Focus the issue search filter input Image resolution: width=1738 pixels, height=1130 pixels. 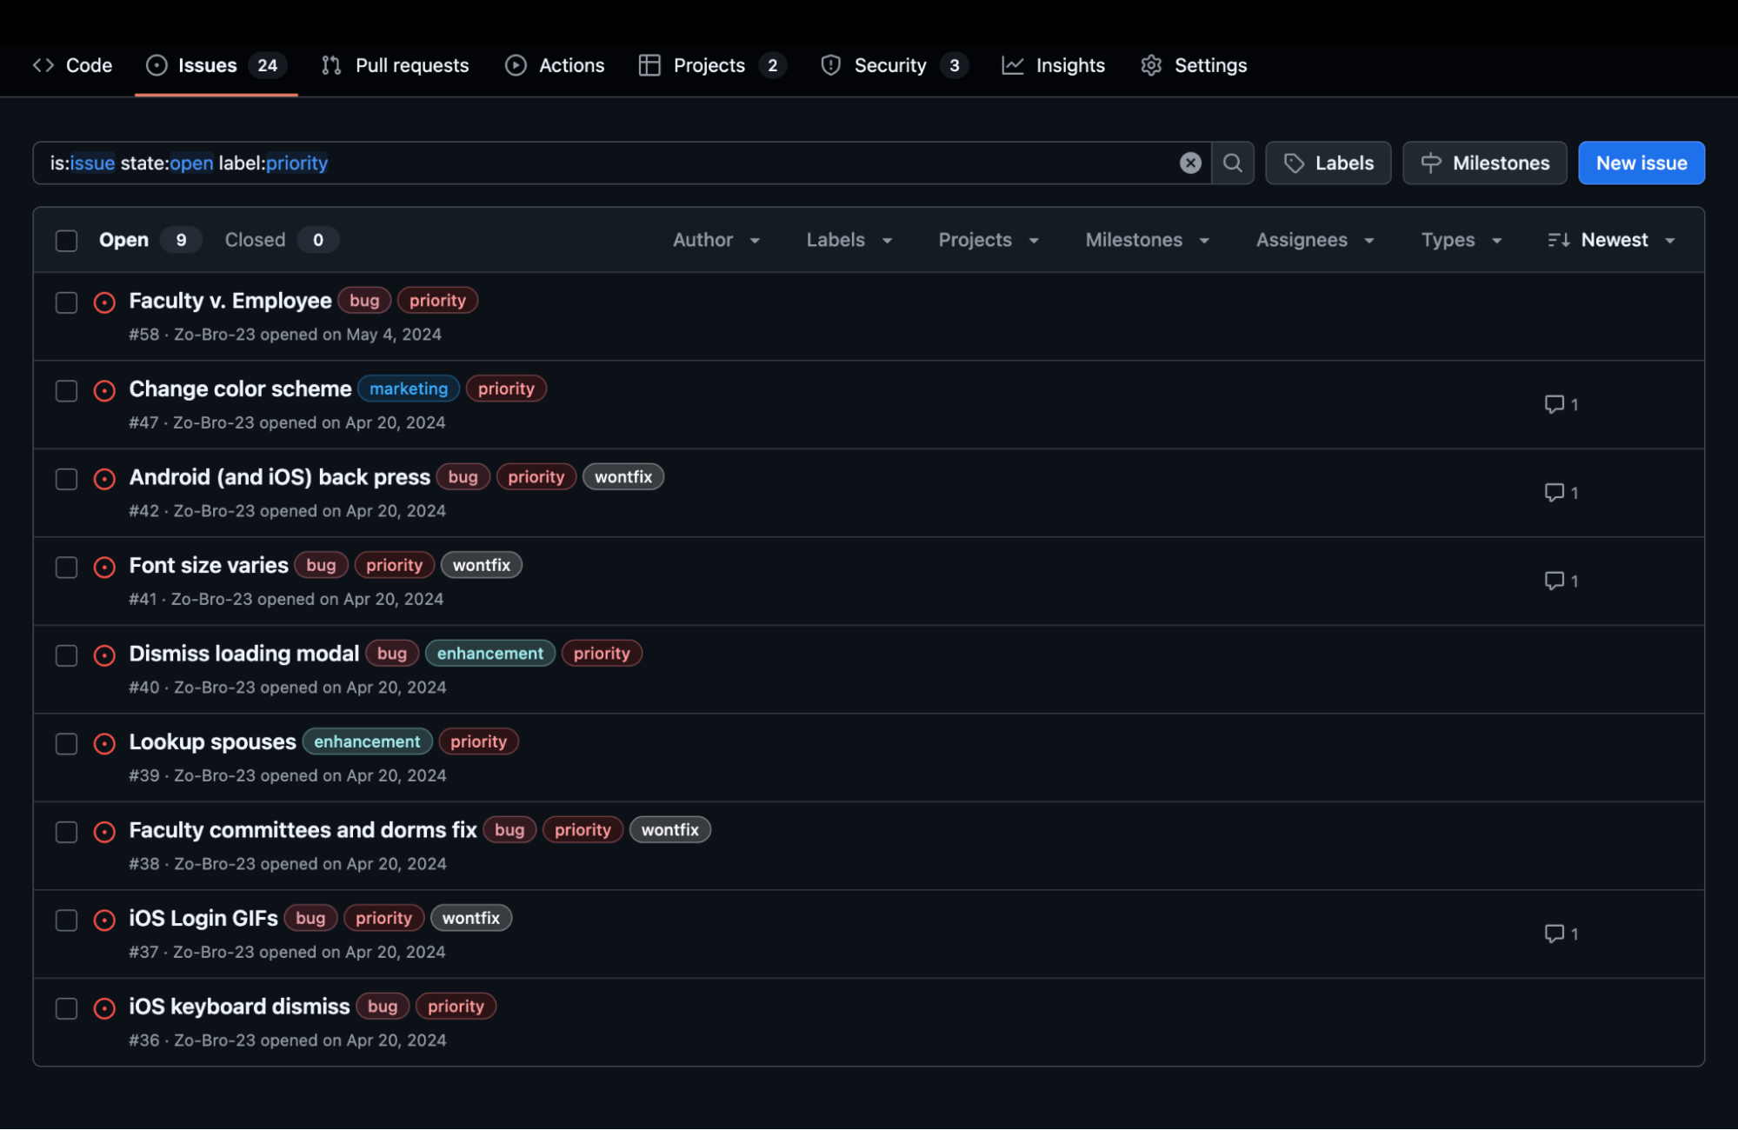click(x=696, y=163)
